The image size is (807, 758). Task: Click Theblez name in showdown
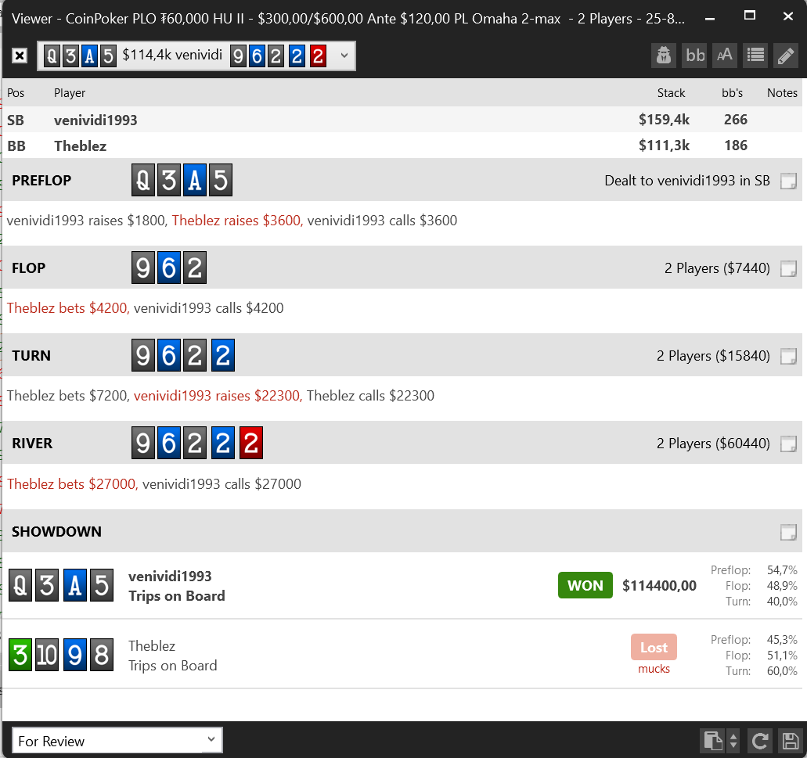tap(152, 646)
